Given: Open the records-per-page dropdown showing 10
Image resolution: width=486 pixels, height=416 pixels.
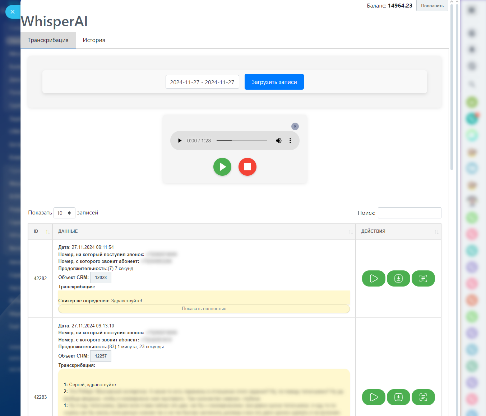Looking at the screenshot, I should pyautogui.click(x=64, y=213).
